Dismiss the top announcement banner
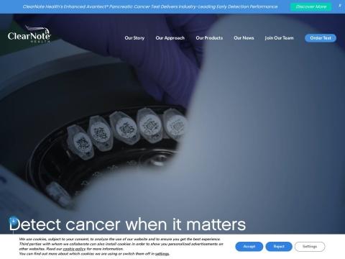Screen dimensions: 345x259 point(340,6)
